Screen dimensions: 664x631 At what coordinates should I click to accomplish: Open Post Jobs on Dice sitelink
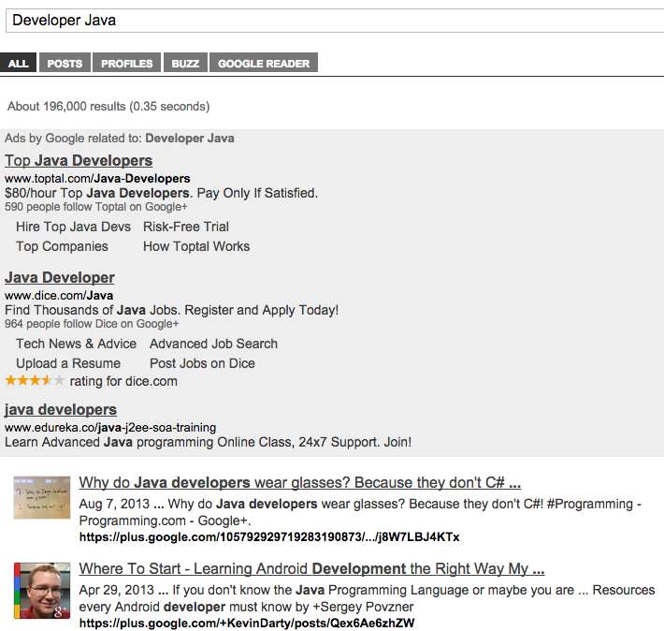coord(202,363)
